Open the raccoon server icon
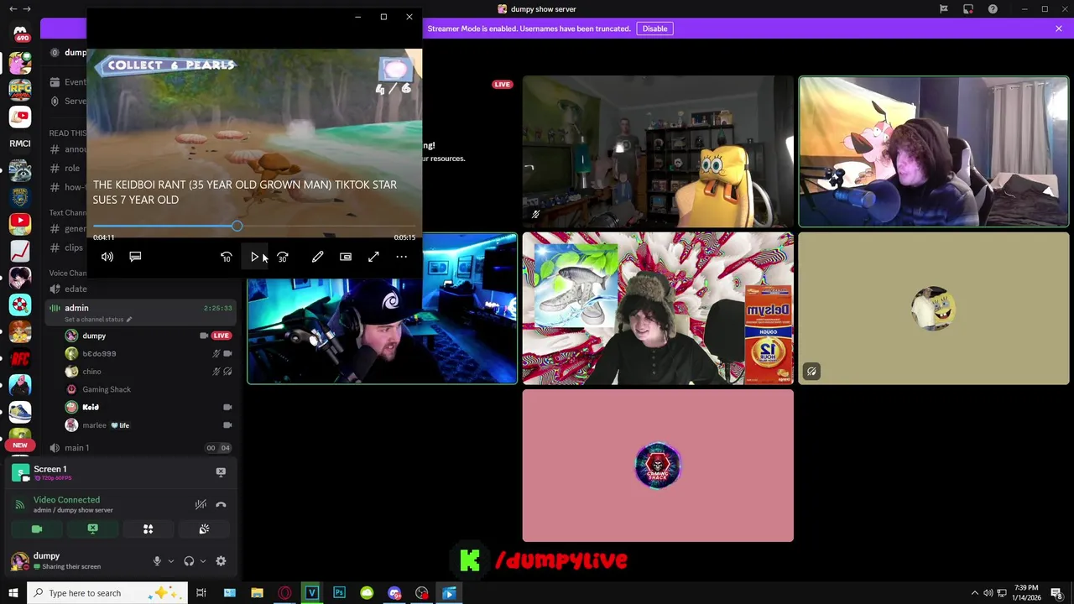 tap(20, 170)
